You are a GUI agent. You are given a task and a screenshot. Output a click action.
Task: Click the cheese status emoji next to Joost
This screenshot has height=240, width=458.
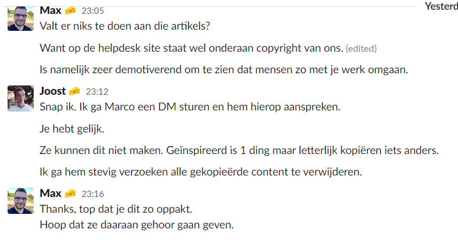pyautogui.click(x=74, y=91)
